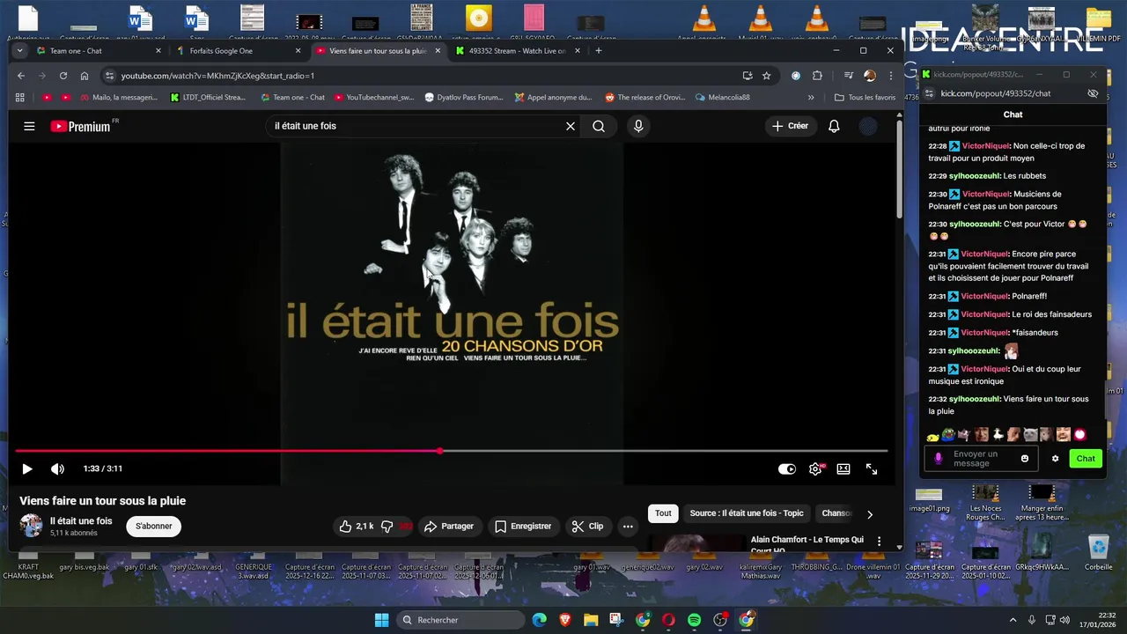This screenshot has height=634, width=1127.
Task: Expand the tab search dropdown arrow
Action: click(20, 51)
